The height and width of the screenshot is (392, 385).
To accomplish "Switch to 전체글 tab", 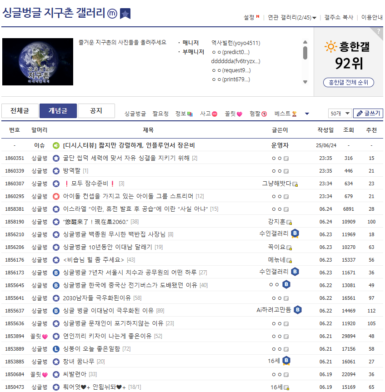I will pos(20,111).
